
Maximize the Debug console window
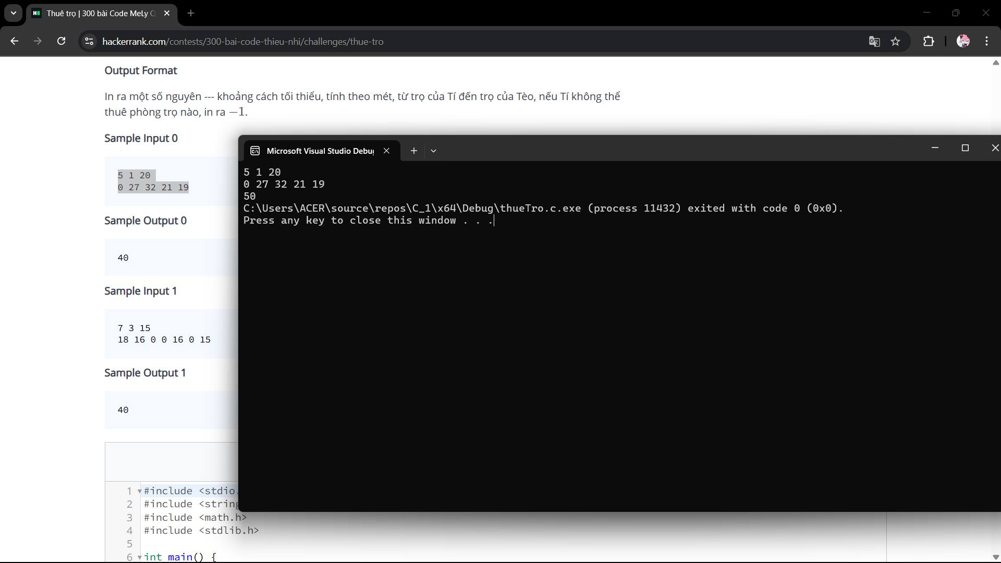pos(965,148)
